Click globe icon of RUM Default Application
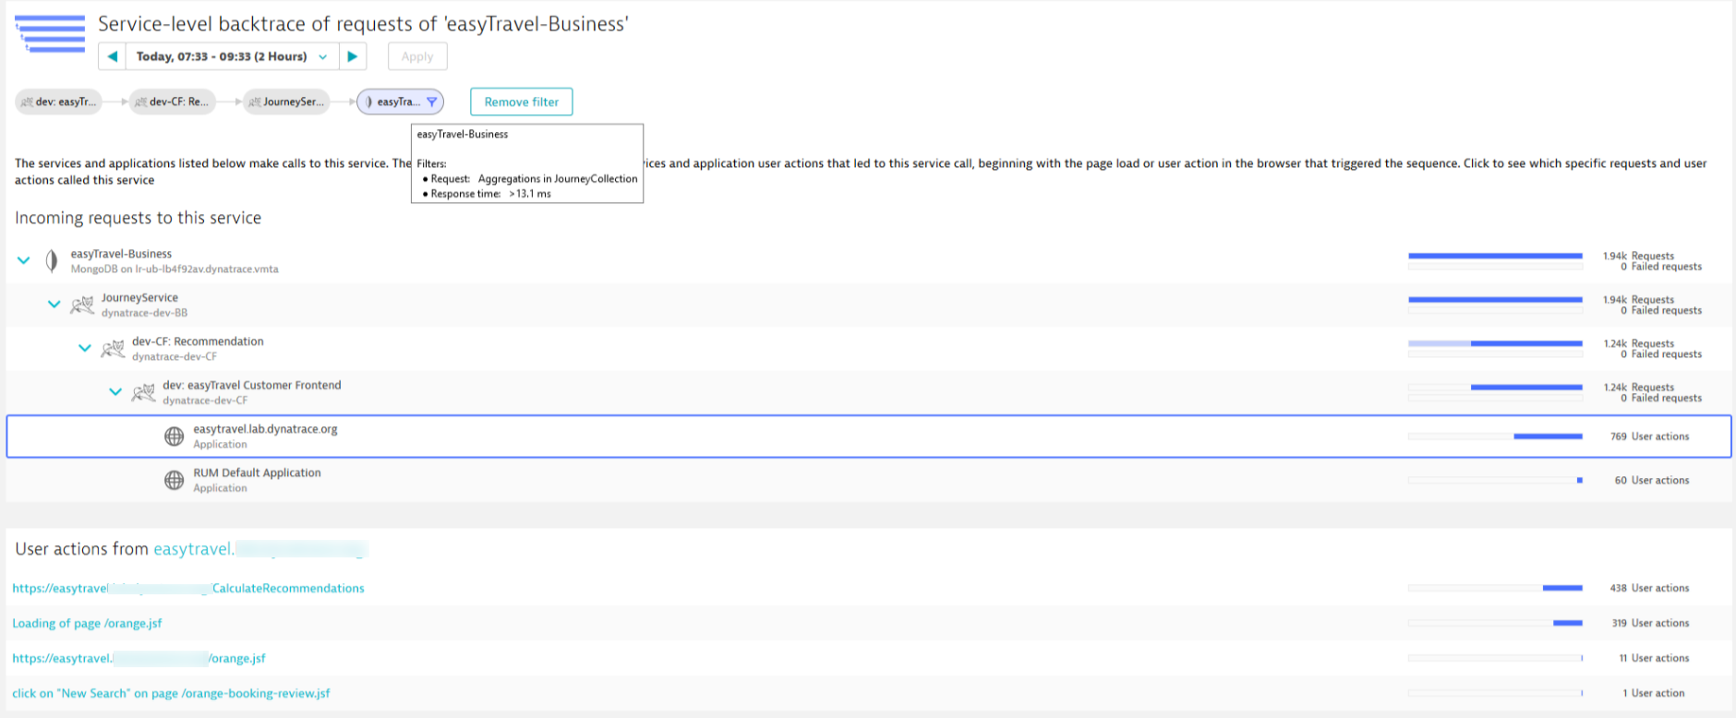Screen dimensions: 1736x718 coord(174,480)
